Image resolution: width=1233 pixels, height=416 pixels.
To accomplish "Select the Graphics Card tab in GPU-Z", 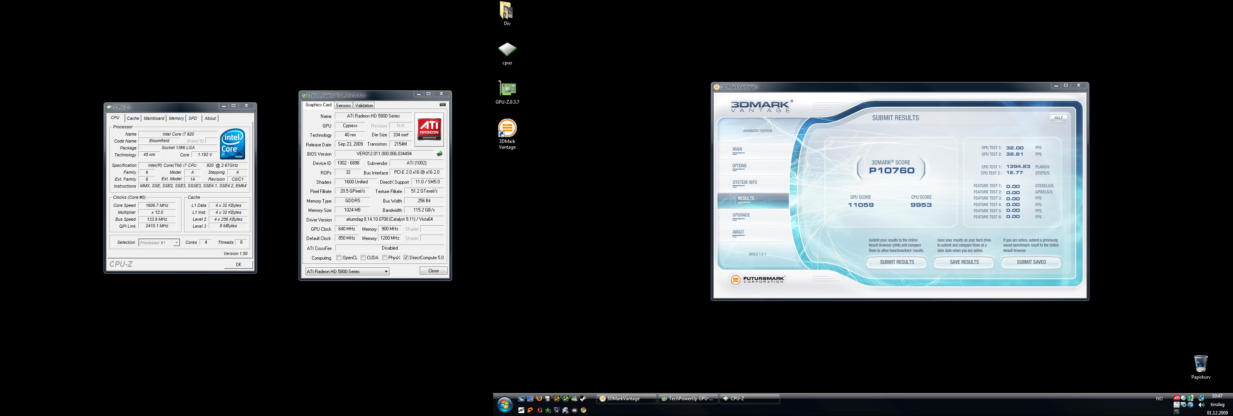I will click(x=318, y=105).
